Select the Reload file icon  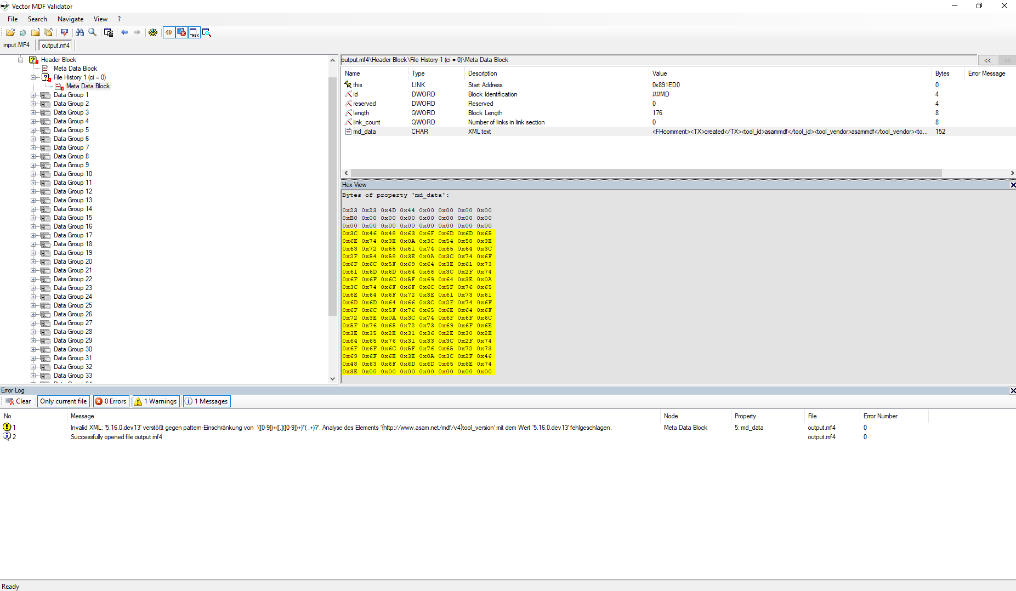[x=22, y=32]
